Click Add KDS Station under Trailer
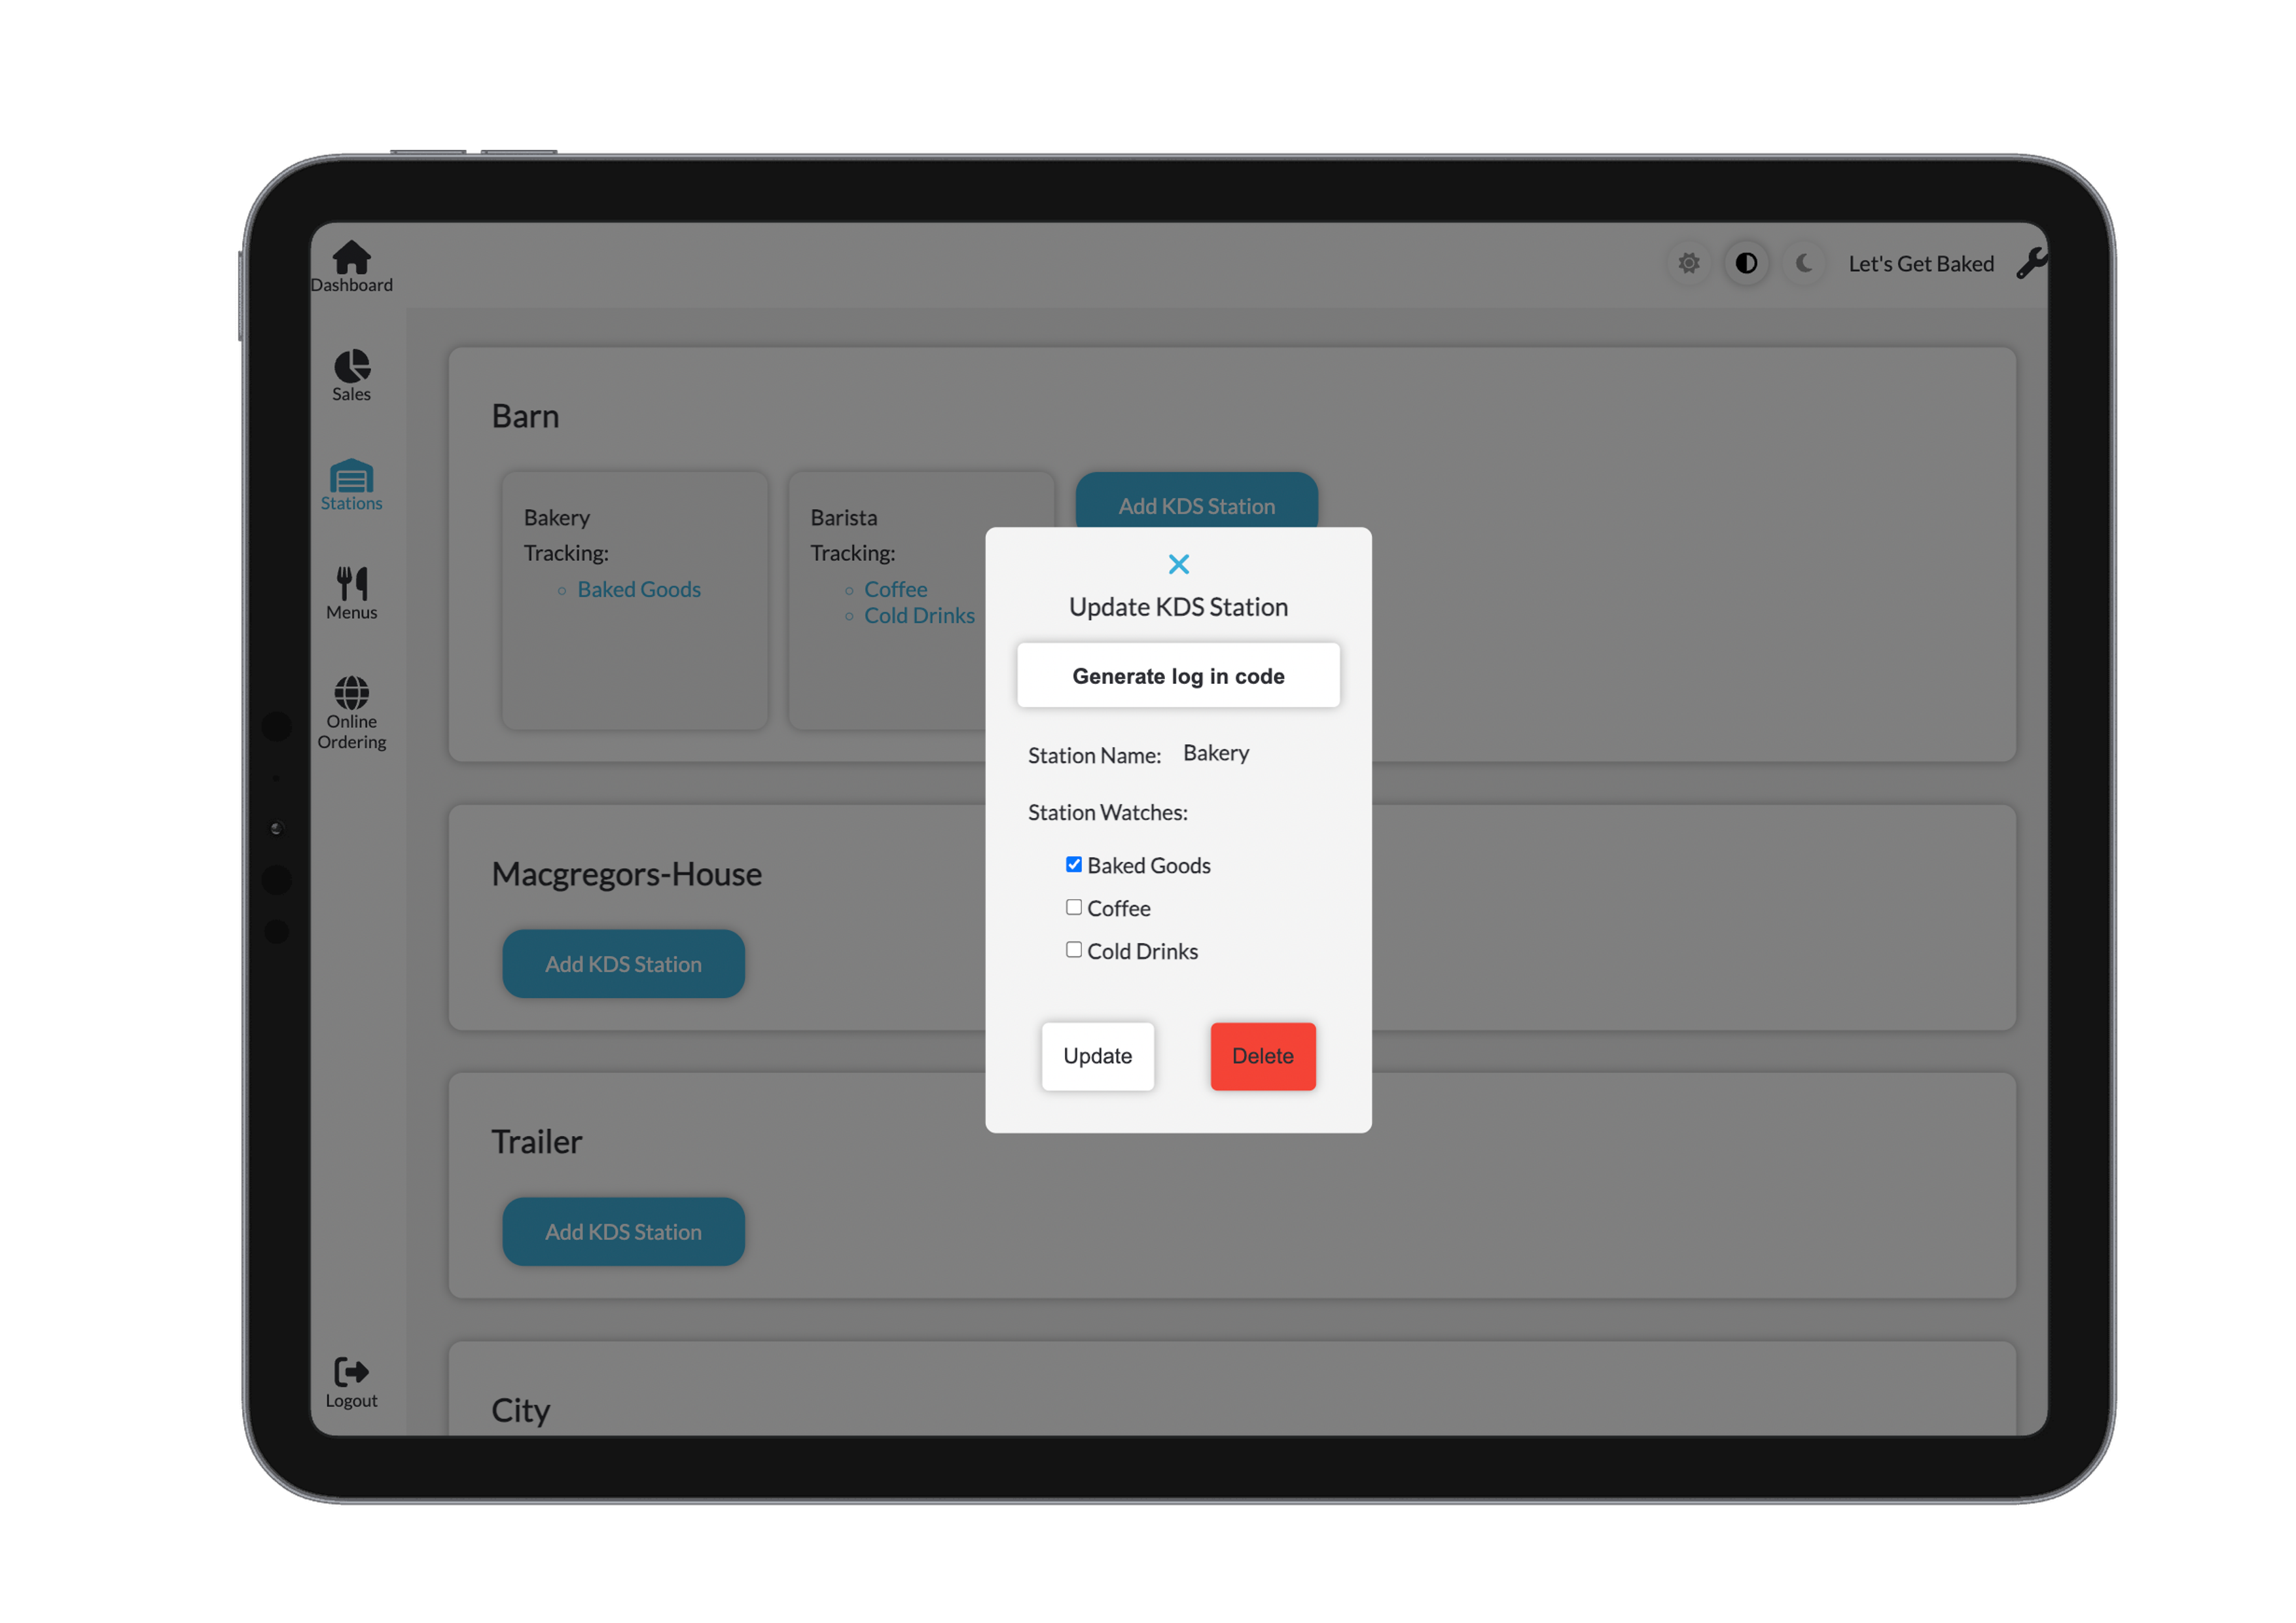Image resolution: width=2296 pixels, height=1623 pixels. pyautogui.click(x=623, y=1232)
